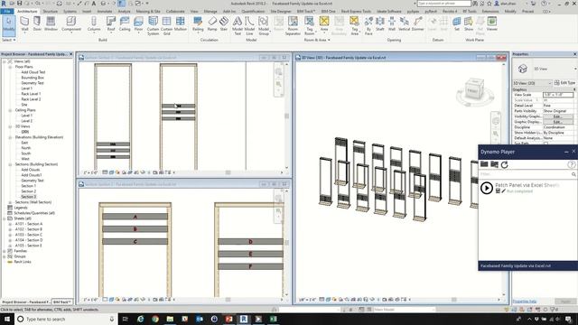Image resolution: width=578 pixels, height=325 pixels.
Task: Click Edit for Graphic Display options
Action: tap(558, 122)
